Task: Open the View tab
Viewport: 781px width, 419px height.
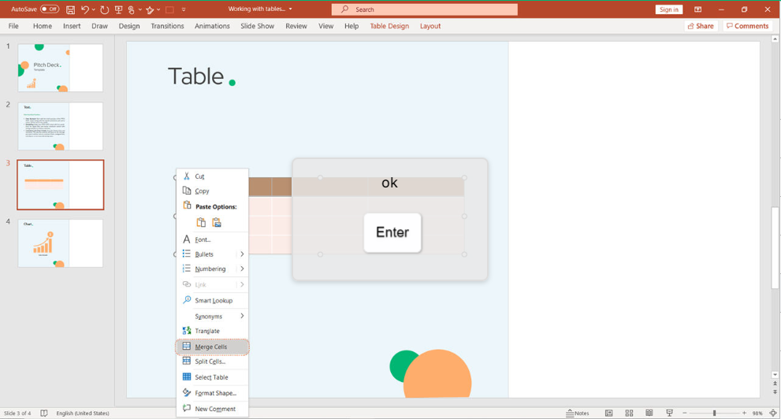Action: pos(325,26)
